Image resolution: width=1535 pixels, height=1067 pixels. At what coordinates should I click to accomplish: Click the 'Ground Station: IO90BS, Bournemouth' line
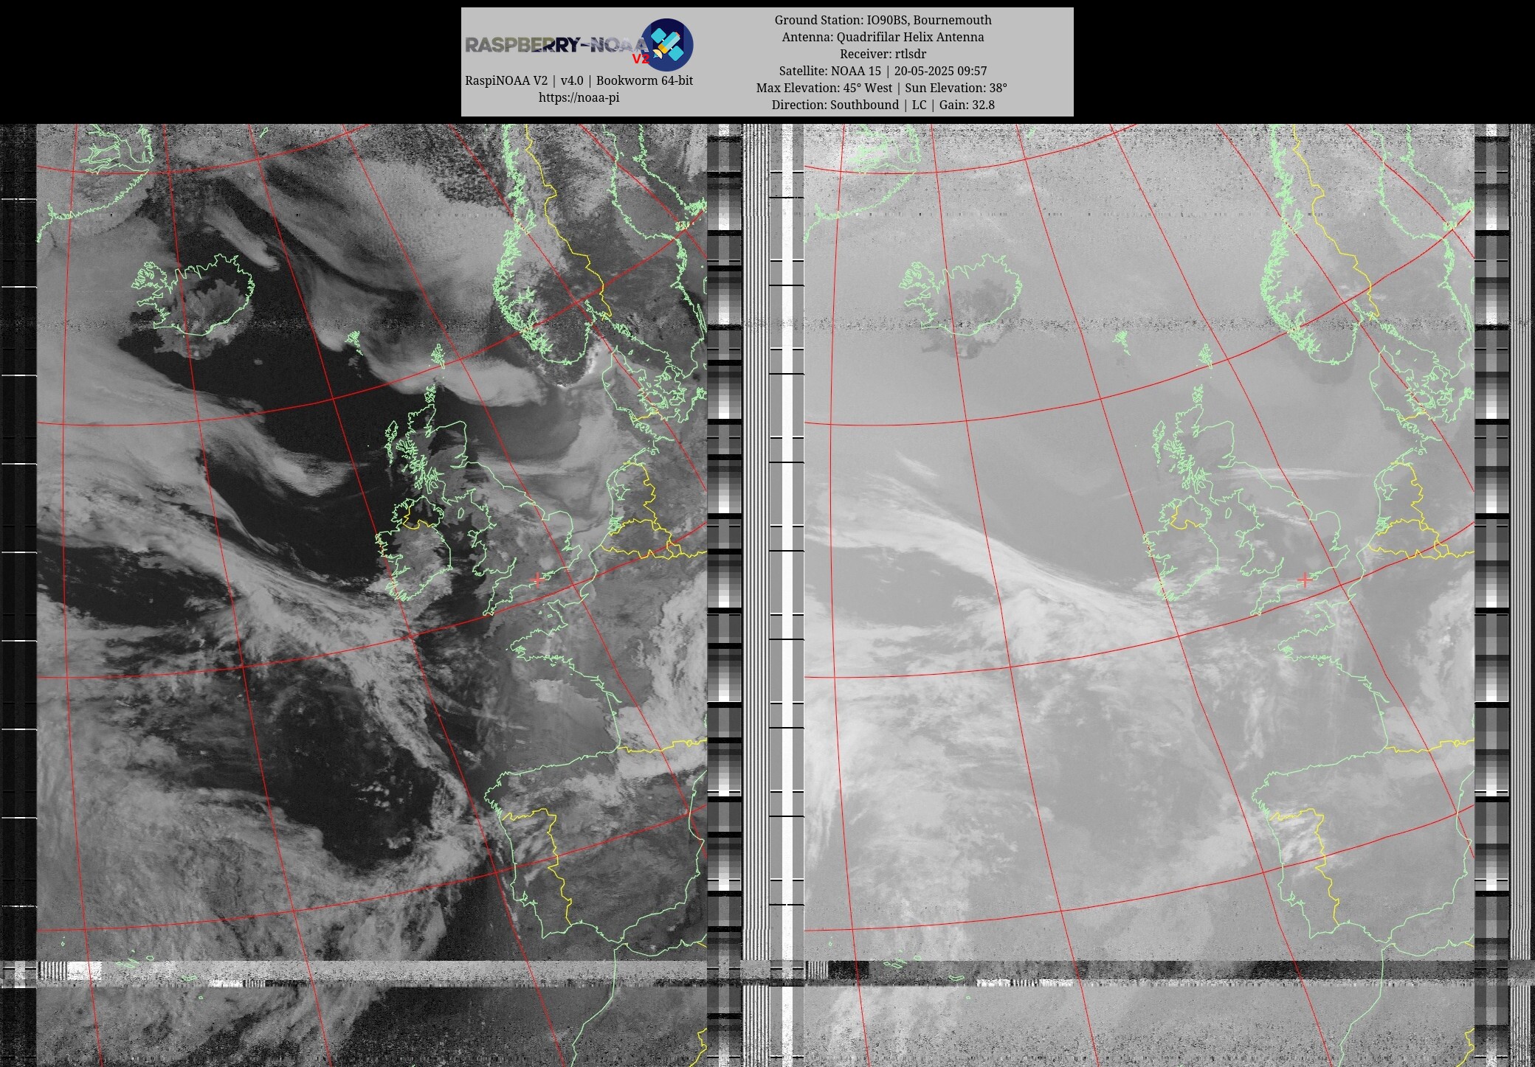pyautogui.click(x=883, y=20)
